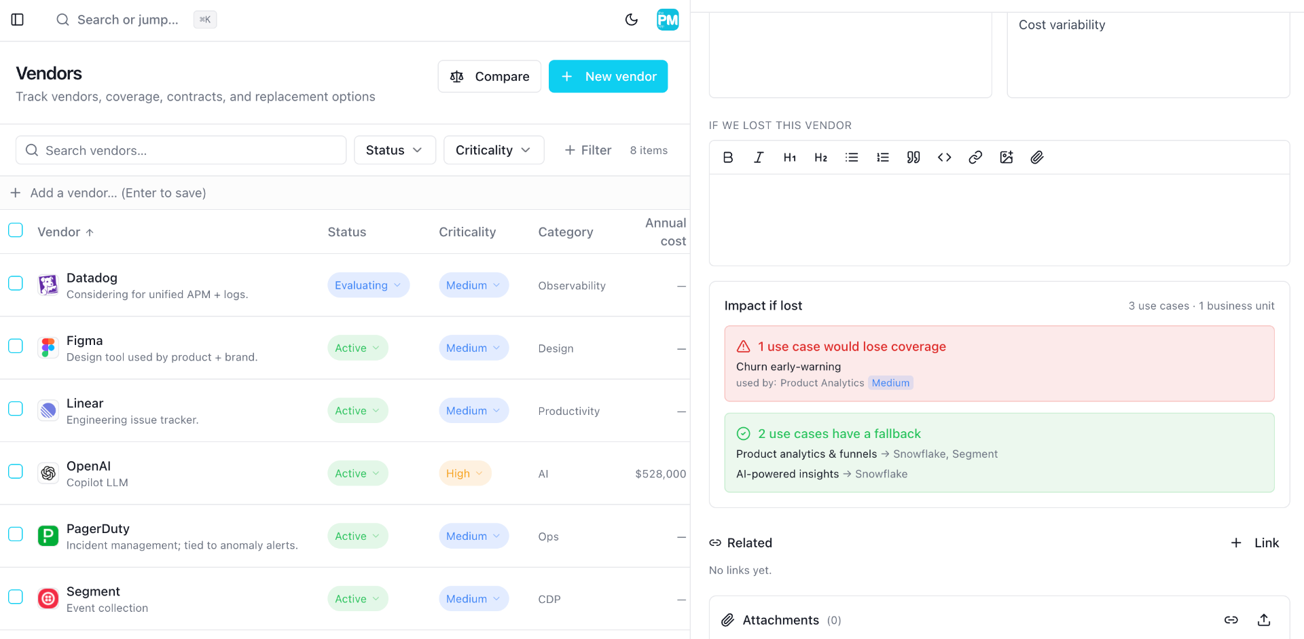Image resolution: width=1304 pixels, height=639 pixels.
Task: Select Product analytics & funnels fallback row
Action: pos(867,454)
